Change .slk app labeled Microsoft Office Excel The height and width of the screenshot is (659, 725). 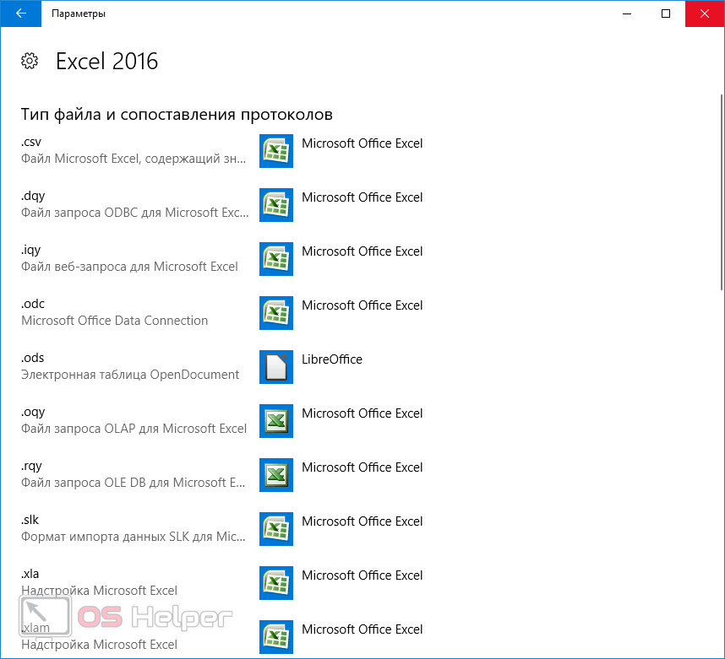[362, 521]
